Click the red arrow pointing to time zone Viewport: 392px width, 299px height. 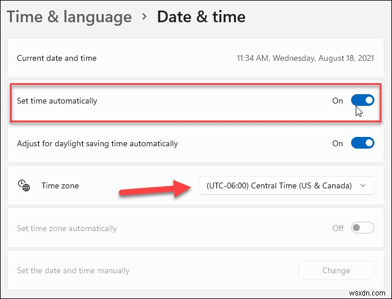155,190
